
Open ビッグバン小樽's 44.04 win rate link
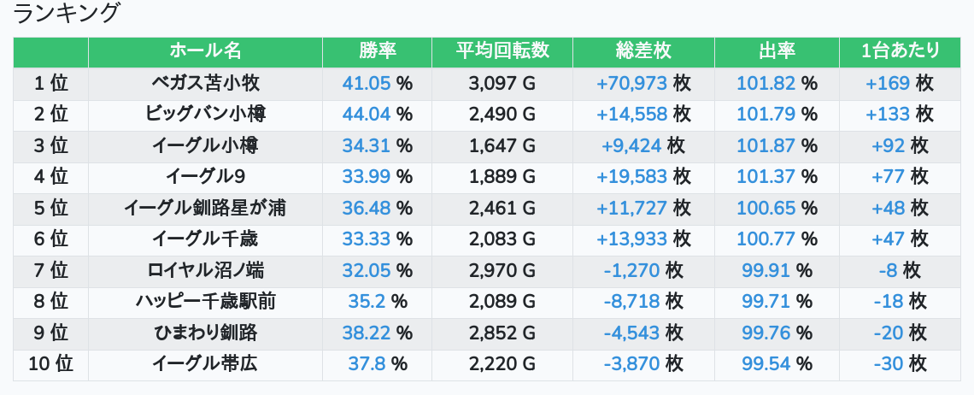366,114
